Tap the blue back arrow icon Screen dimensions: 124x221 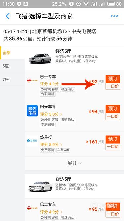click(x=8, y=16)
